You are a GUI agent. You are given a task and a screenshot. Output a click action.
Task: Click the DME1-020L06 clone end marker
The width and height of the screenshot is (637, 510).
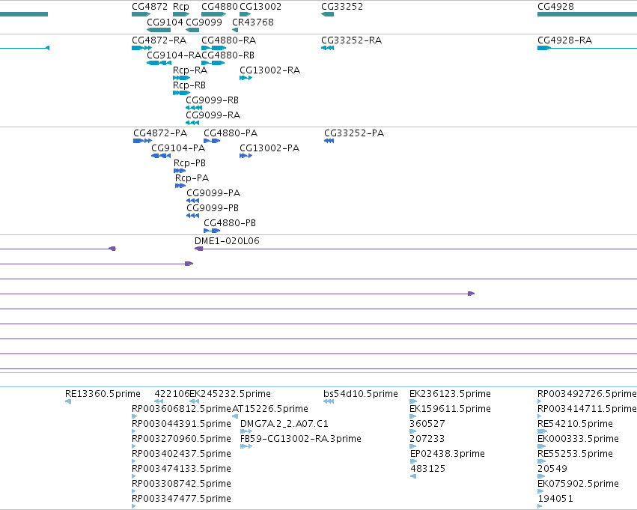pyautogui.click(x=198, y=249)
